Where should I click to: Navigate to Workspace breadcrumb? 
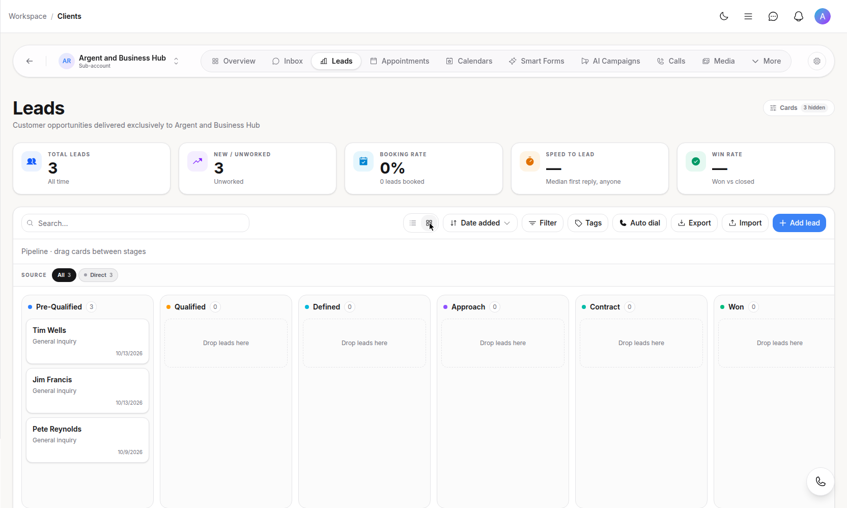pyautogui.click(x=27, y=16)
